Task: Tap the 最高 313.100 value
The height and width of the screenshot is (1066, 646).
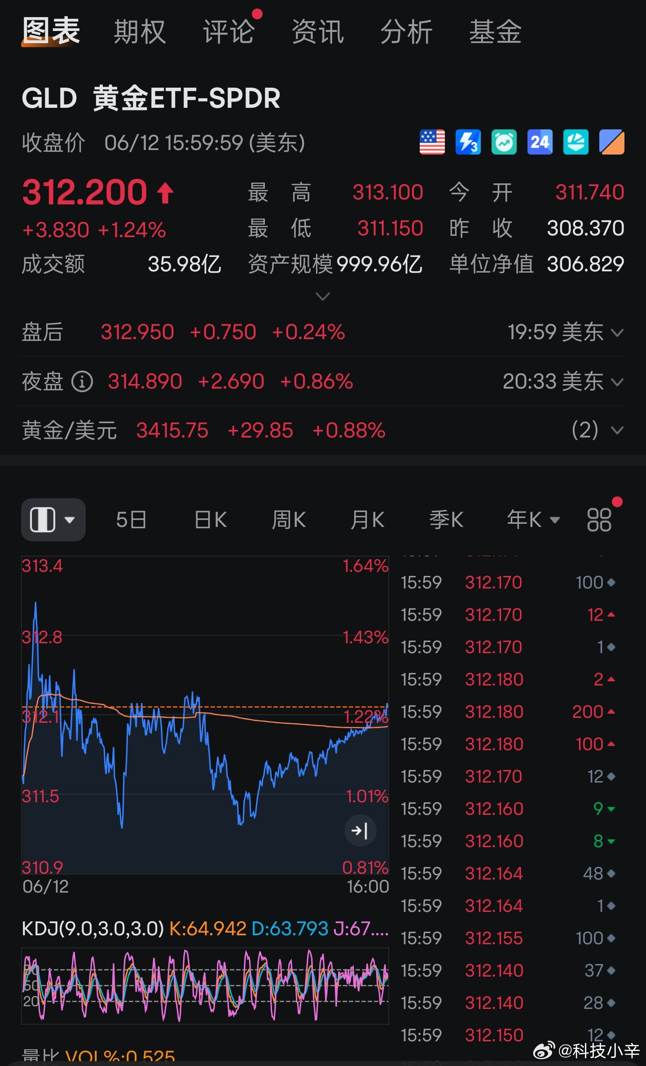Action: click(x=388, y=192)
